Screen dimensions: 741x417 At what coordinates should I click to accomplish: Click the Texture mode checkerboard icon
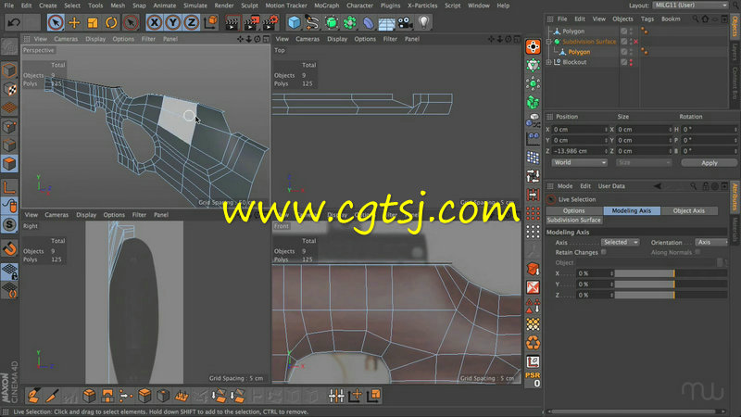[9, 89]
